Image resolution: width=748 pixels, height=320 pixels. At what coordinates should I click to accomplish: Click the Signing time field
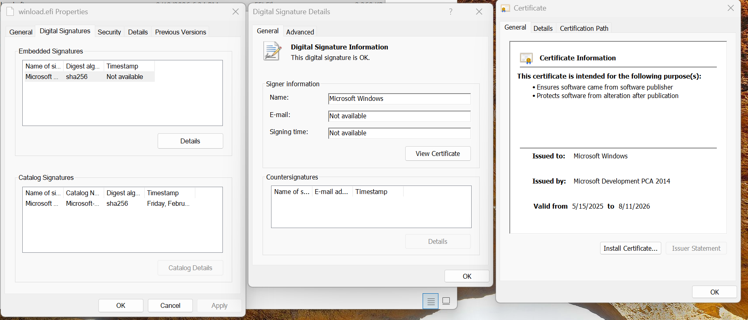click(x=399, y=133)
